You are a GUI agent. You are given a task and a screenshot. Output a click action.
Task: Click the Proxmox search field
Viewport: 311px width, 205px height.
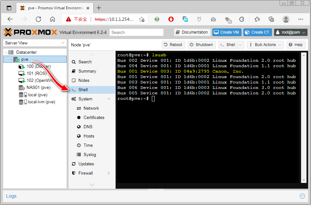[x=136, y=32]
